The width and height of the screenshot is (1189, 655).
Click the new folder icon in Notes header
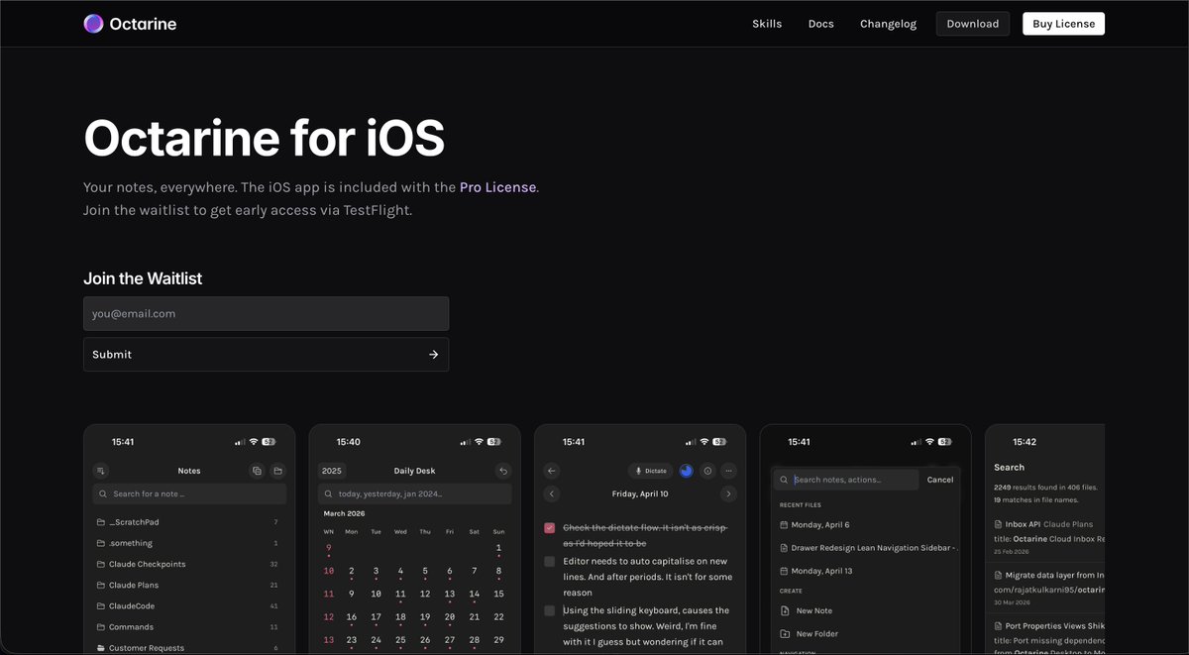278,471
